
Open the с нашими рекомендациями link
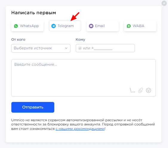pos(80,129)
